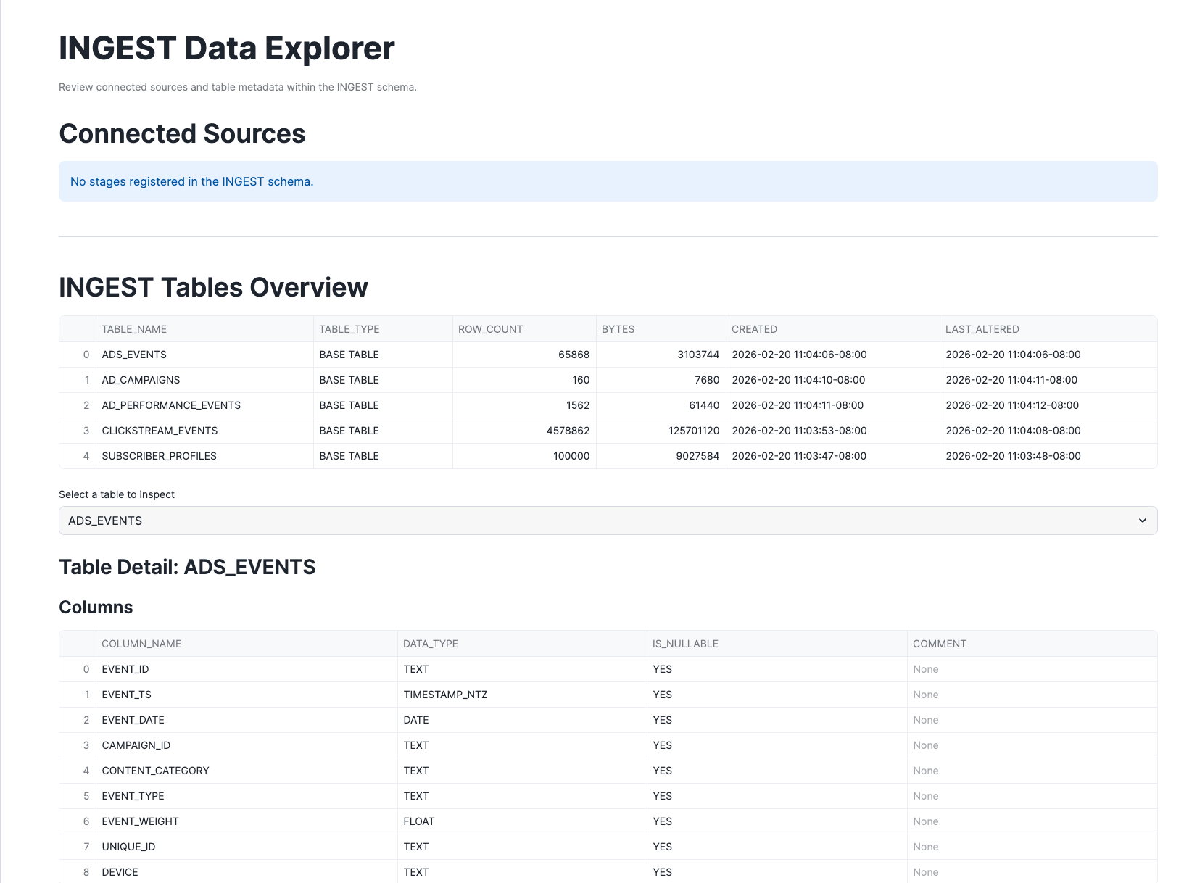Select the CLICKSTREAM_EVENTS row in the overview

160,430
